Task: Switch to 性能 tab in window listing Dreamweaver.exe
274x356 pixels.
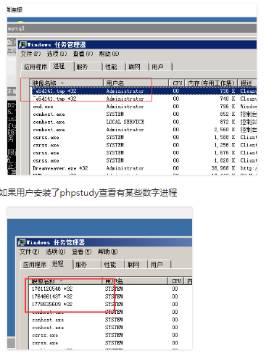Action: [x=114, y=67]
